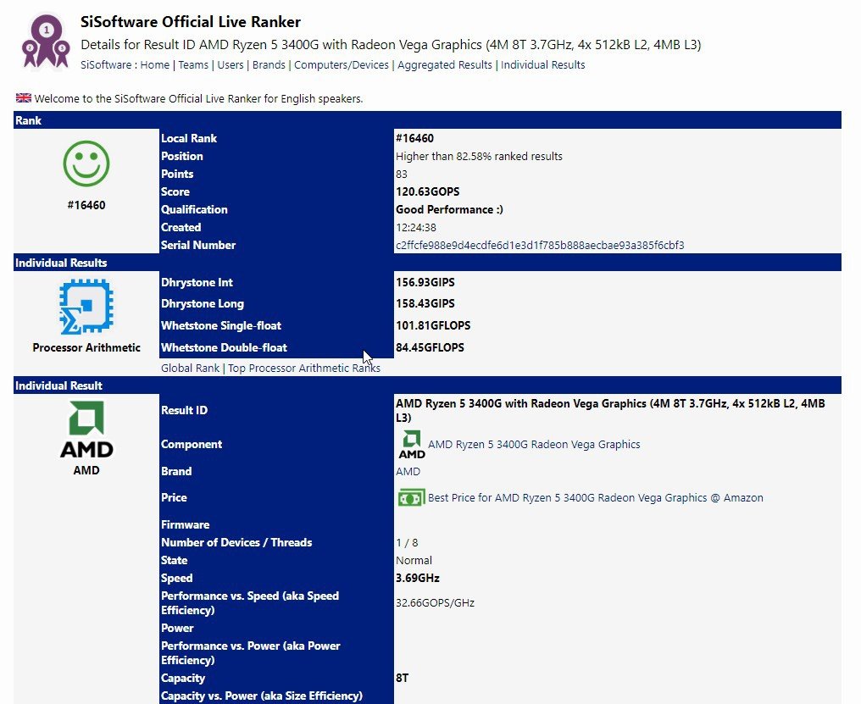Click the Rank section header
The image size is (861, 704).
[x=427, y=120]
